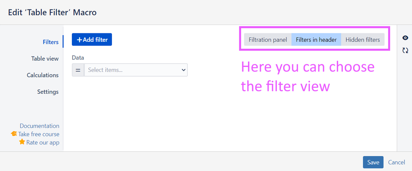Switch to the Calculations tab
412x171 pixels.
tap(43, 75)
